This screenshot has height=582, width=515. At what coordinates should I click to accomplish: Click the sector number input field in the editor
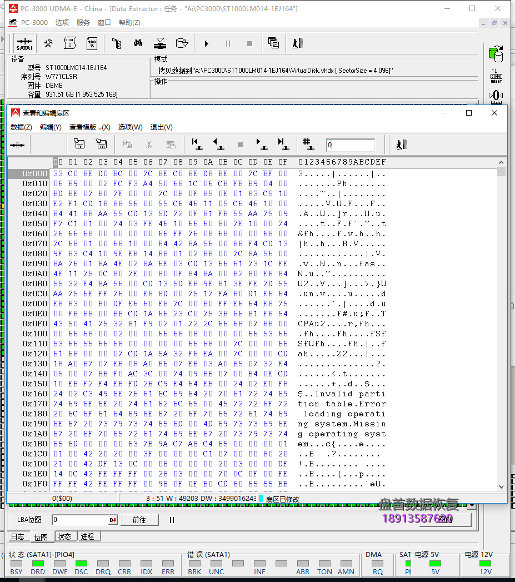click(351, 144)
